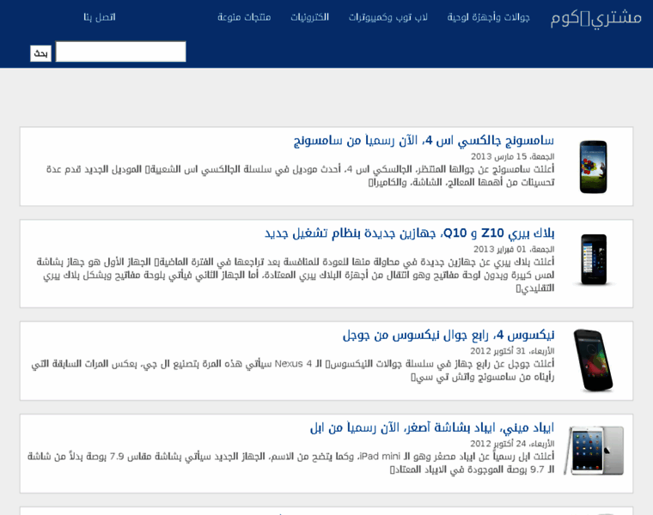The height and width of the screenshot is (515, 653).
Task: Go to the لاب توب وكمبيوترات section
Action: [x=388, y=17]
